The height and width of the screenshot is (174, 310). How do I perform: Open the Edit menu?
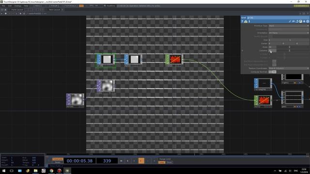(10, 6)
